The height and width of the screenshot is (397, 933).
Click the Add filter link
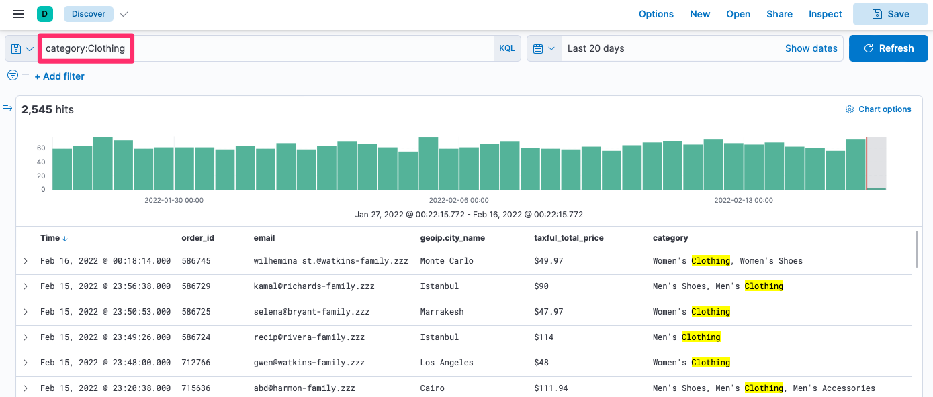[x=60, y=76]
